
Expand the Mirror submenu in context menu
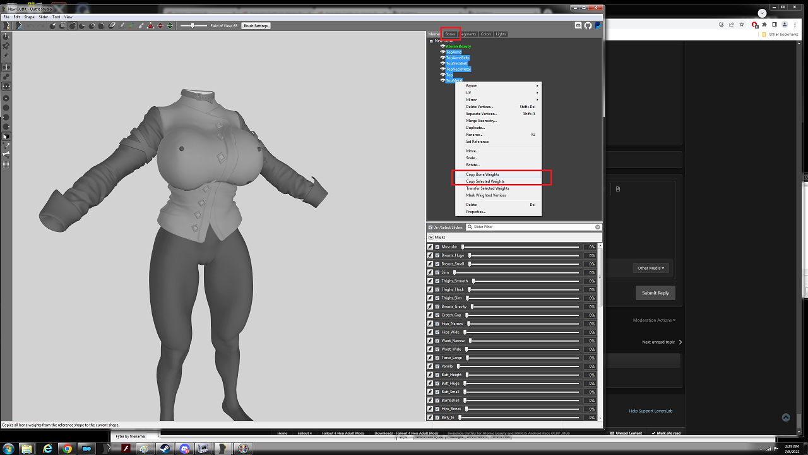pos(498,100)
